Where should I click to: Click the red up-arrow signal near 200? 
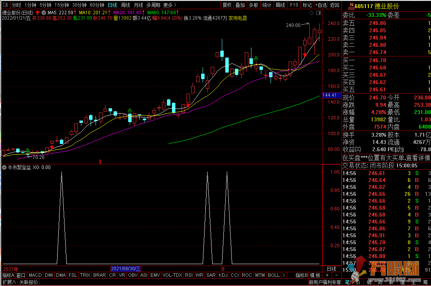(x=304, y=55)
